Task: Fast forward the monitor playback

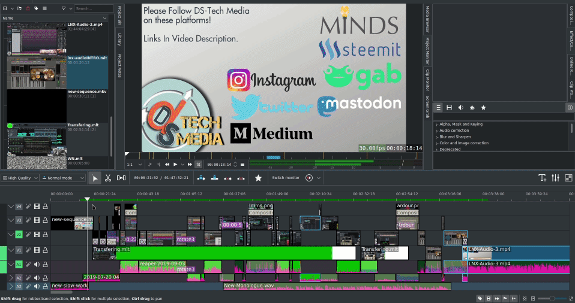Action: tap(190, 165)
